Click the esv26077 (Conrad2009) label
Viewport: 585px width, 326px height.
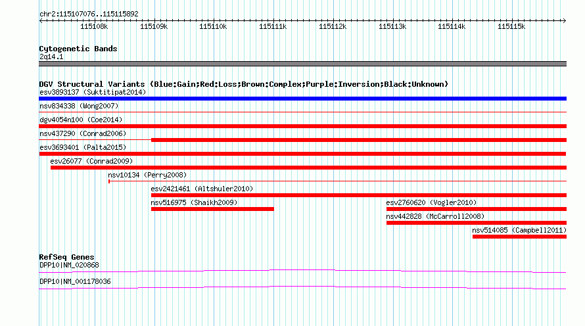(x=91, y=161)
